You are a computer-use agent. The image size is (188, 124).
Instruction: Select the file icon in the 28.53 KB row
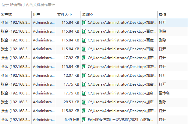(84, 102)
